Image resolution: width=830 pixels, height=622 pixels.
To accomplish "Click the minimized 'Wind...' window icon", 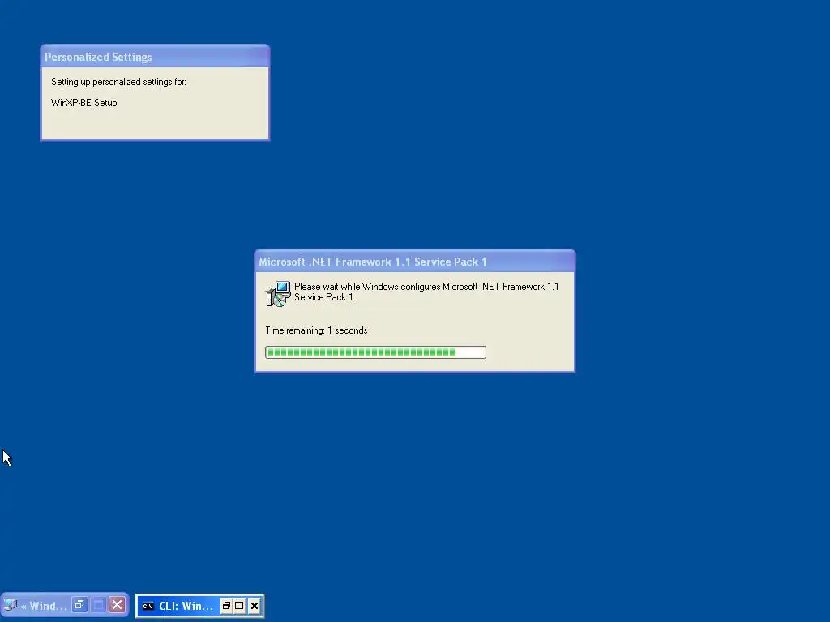I will (x=10, y=606).
